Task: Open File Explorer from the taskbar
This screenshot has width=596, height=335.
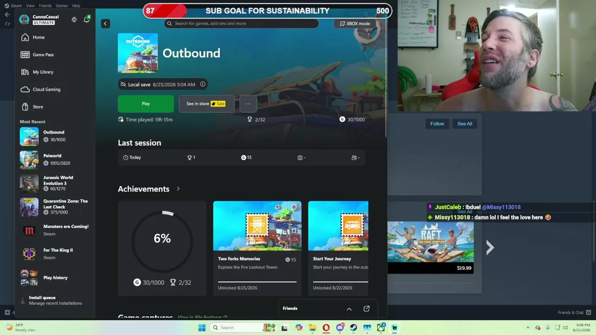Action: (312, 328)
